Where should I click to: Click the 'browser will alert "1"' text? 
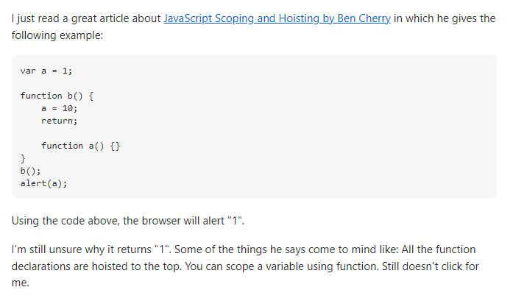[x=192, y=221]
